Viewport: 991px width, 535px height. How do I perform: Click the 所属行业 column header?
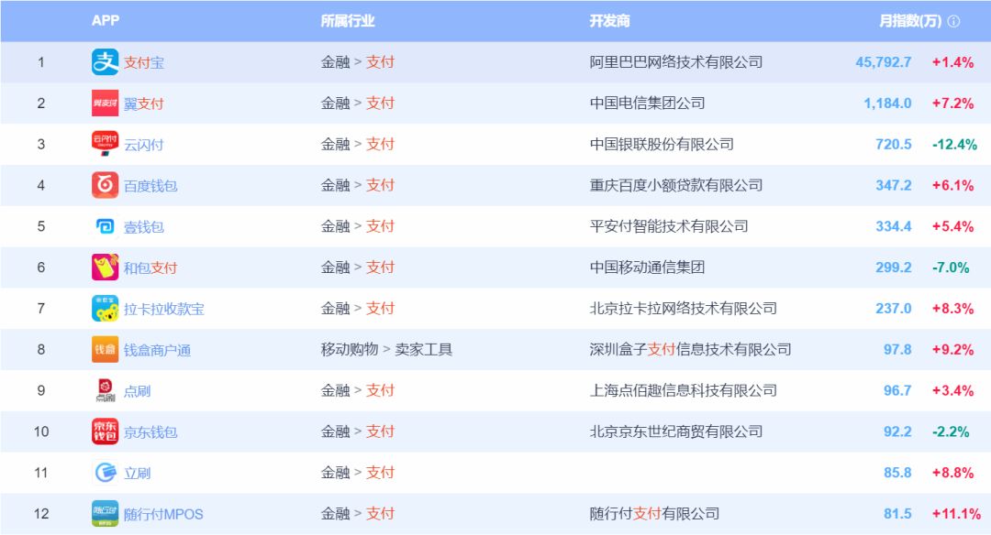(x=348, y=21)
